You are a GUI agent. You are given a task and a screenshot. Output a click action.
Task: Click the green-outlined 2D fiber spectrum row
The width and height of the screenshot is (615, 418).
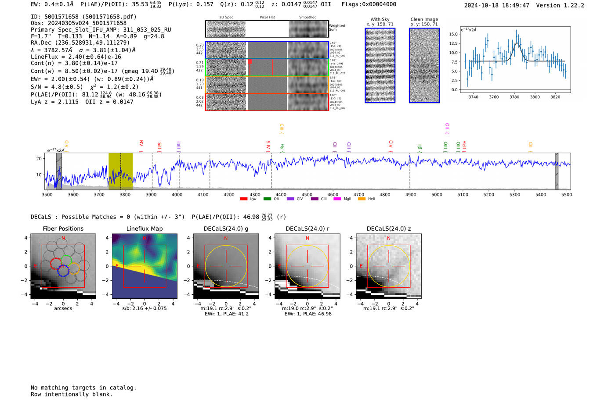click(267, 68)
